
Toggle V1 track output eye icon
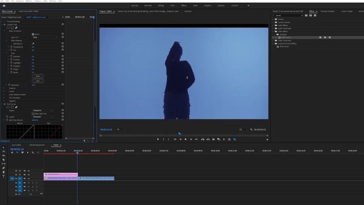(28, 178)
